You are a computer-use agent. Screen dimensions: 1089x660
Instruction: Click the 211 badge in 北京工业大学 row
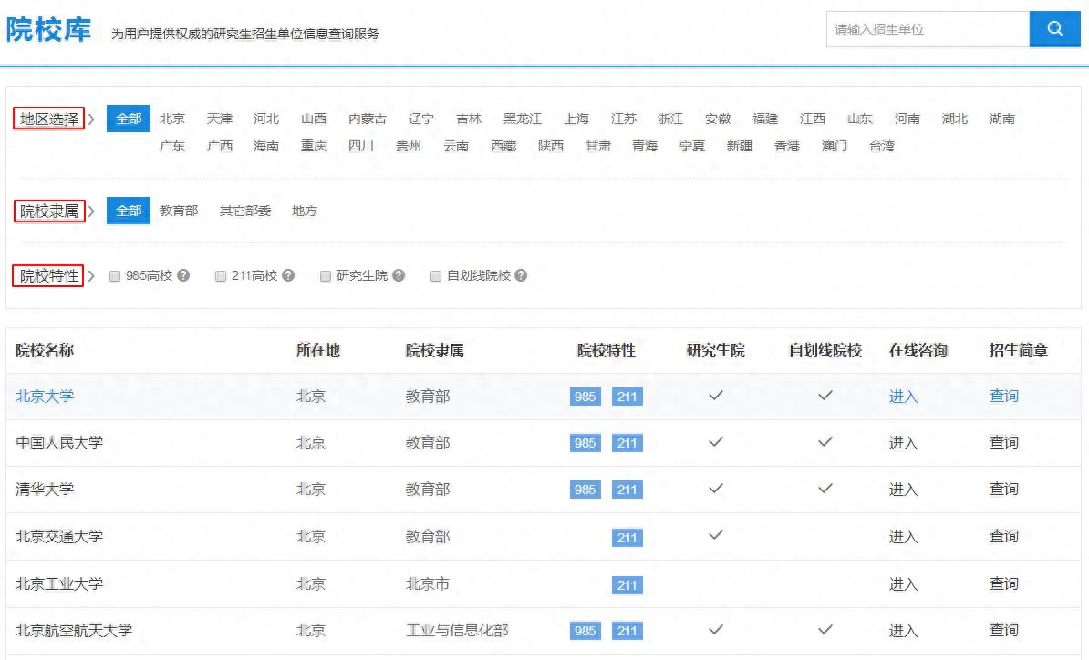click(x=627, y=584)
